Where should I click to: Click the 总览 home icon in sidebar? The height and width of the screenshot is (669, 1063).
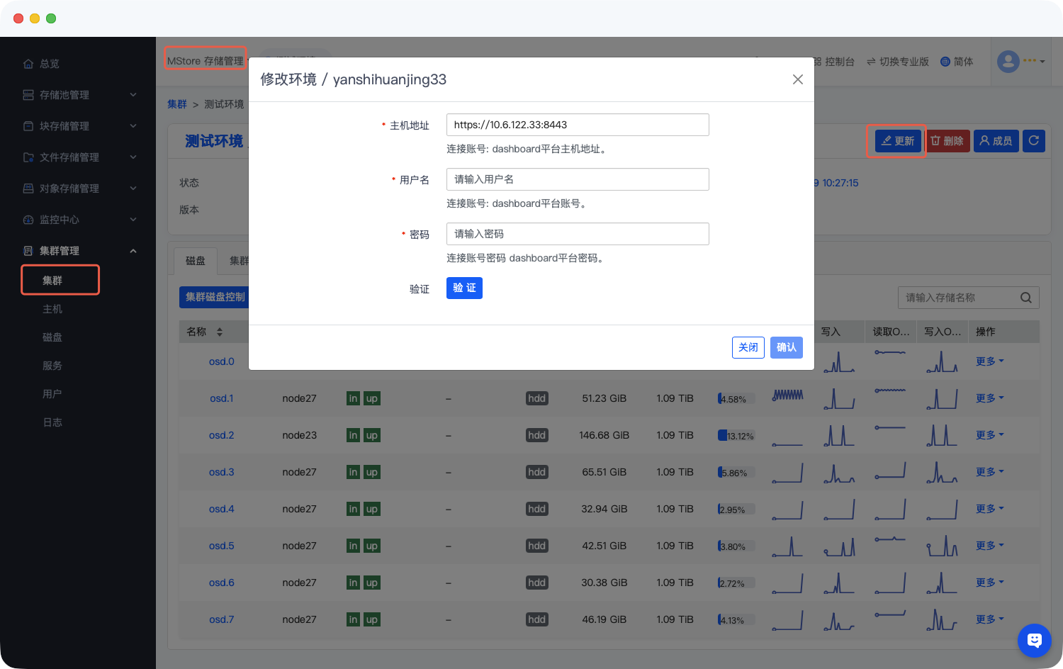pyautogui.click(x=28, y=64)
